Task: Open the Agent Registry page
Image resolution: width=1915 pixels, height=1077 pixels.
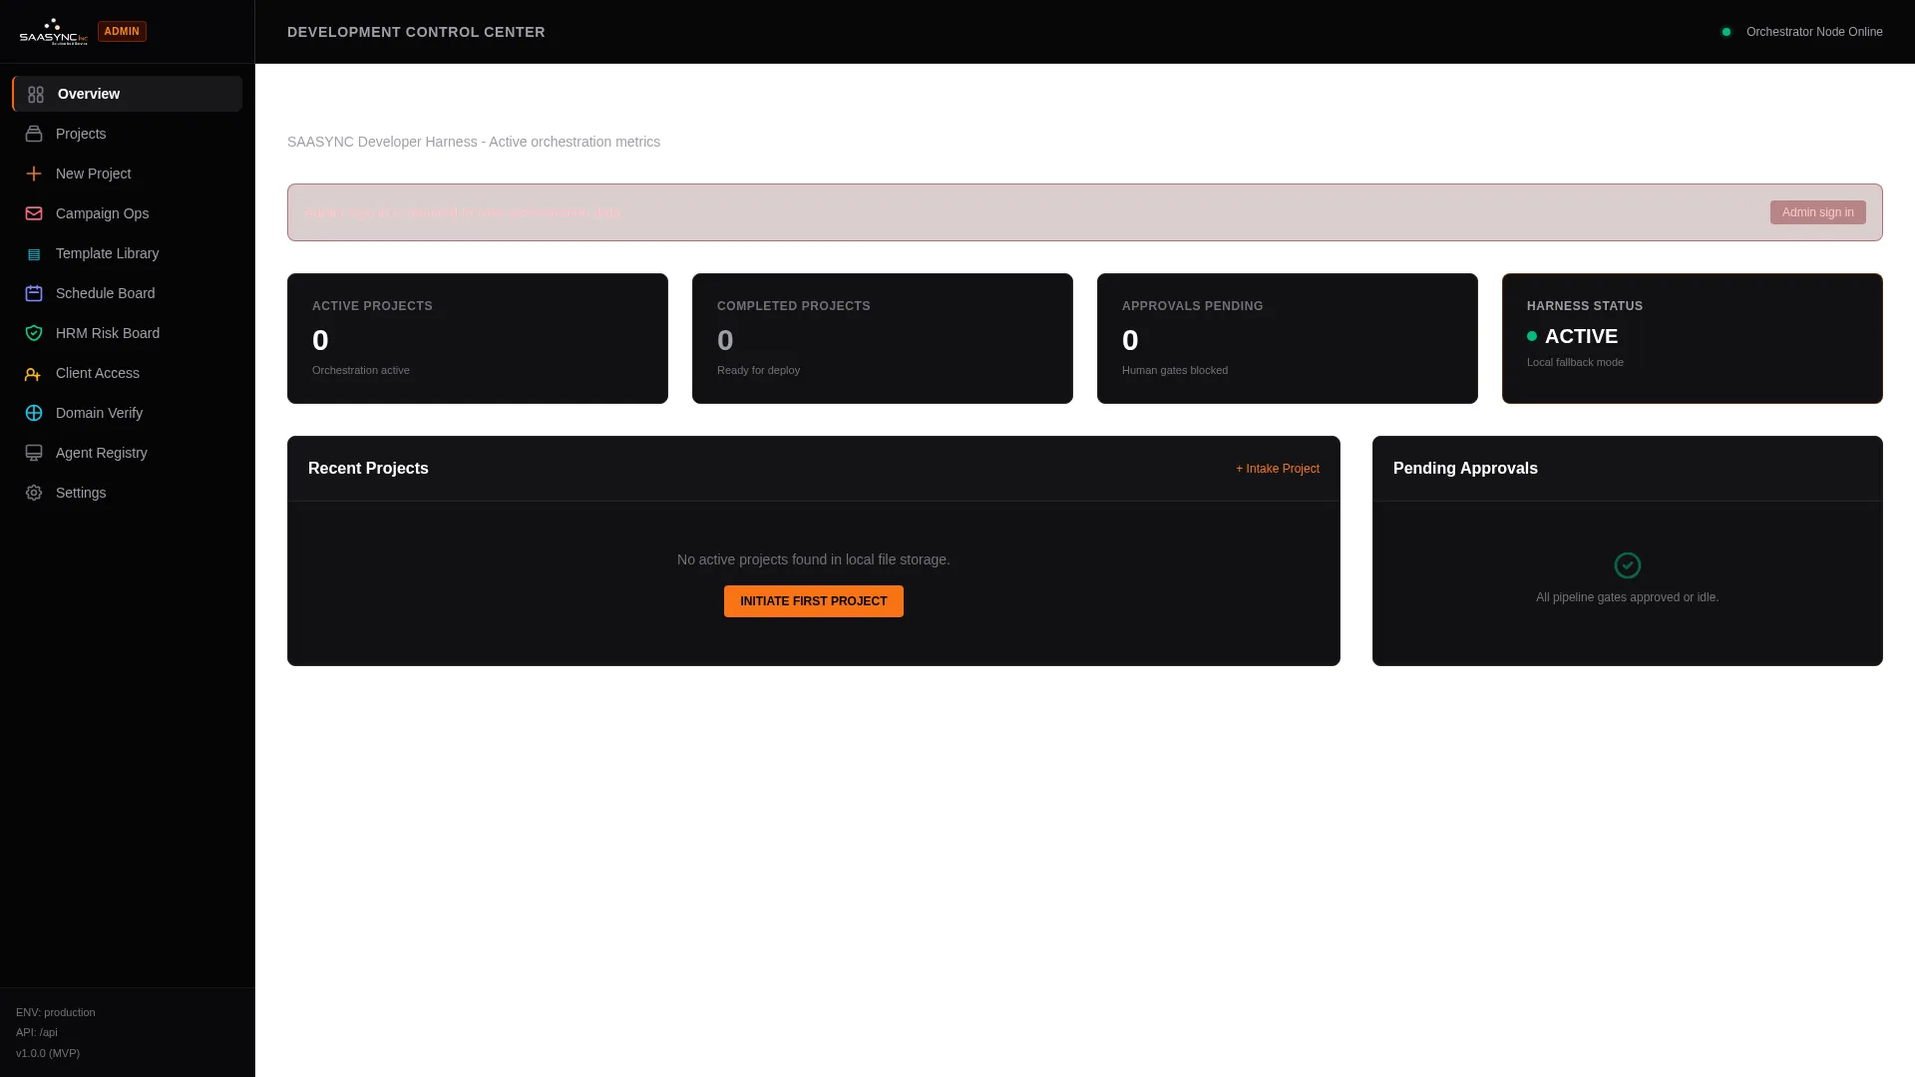Action: [x=128, y=453]
